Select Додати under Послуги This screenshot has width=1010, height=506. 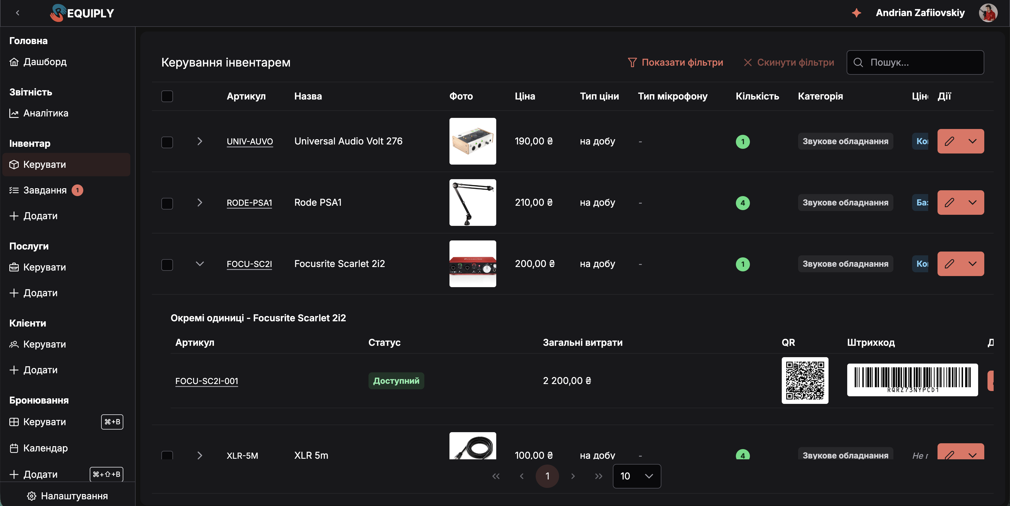pos(66,293)
